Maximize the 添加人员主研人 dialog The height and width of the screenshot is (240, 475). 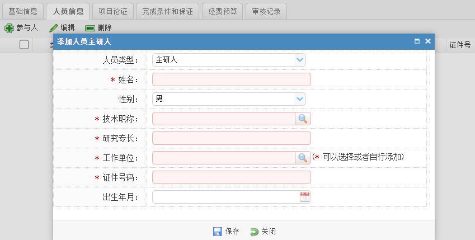click(417, 41)
